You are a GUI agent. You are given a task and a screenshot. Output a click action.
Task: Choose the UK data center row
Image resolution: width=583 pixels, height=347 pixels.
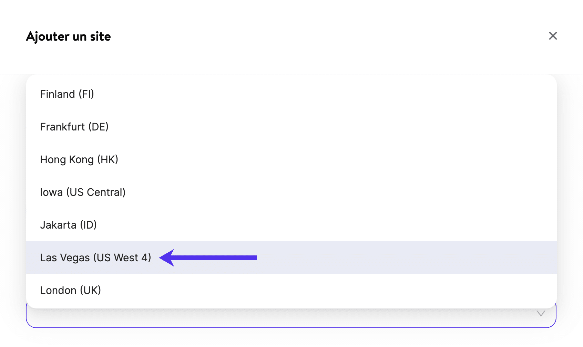click(x=70, y=290)
